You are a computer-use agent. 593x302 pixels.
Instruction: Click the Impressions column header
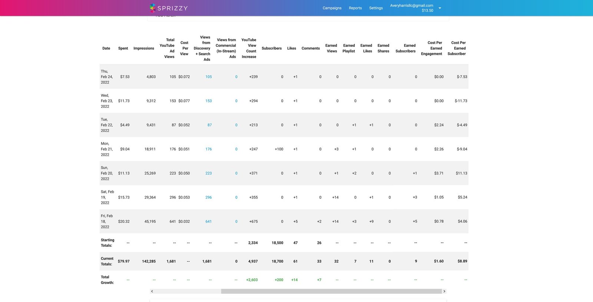click(x=144, y=48)
